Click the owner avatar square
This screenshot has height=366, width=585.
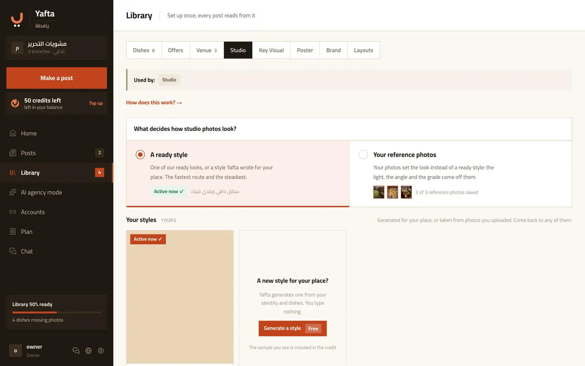pos(15,351)
